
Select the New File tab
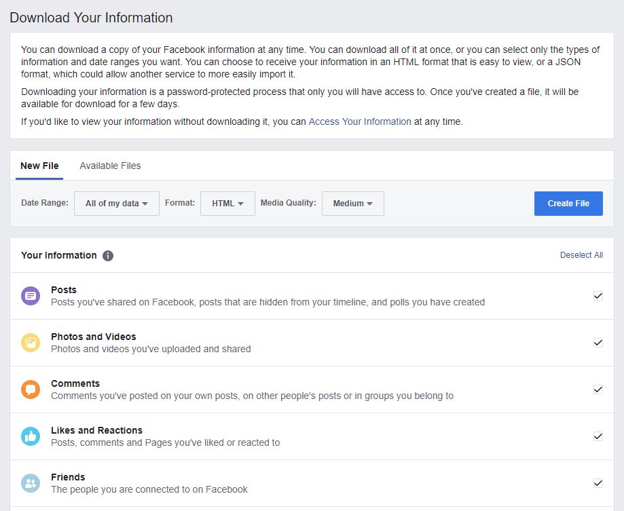pos(39,166)
